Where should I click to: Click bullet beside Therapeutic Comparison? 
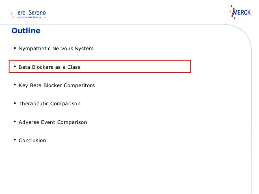pyautogui.click(x=15, y=103)
